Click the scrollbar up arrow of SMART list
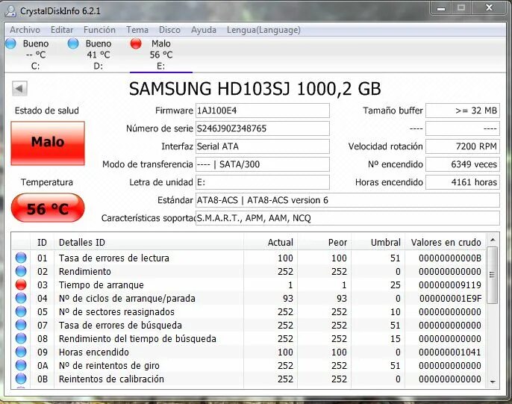Screen dimensions: 512x404 pos(493,240)
